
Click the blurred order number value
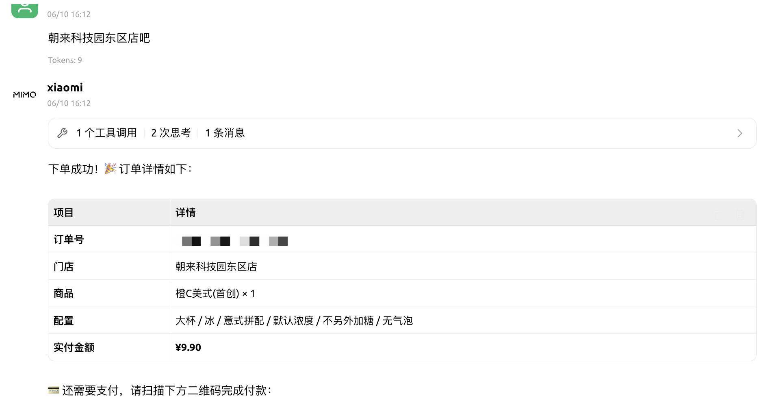pos(235,241)
